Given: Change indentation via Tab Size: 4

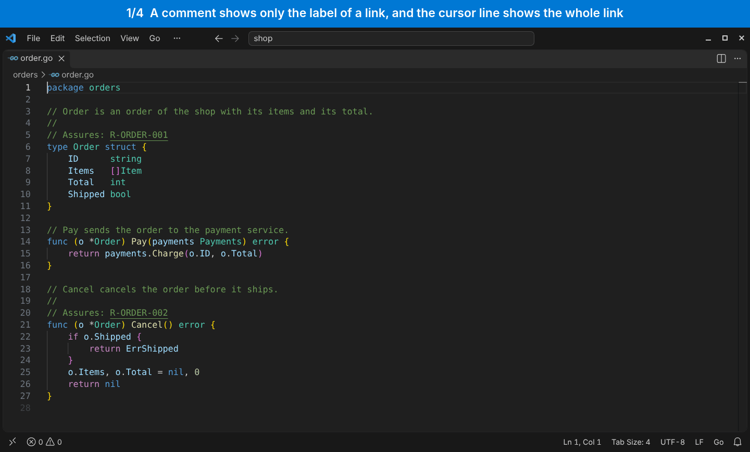Looking at the screenshot, I should 631,442.
